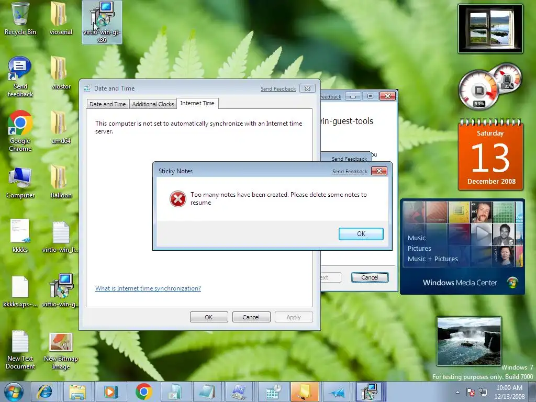Open the Windows Start orb
Screen dimensions: 536x402
point(14,392)
